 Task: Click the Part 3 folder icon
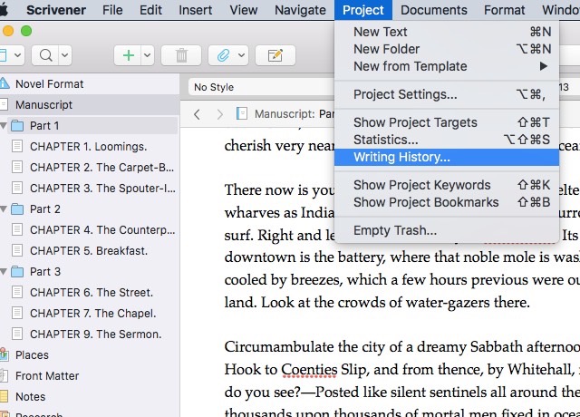pyautogui.click(x=17, y=272)
